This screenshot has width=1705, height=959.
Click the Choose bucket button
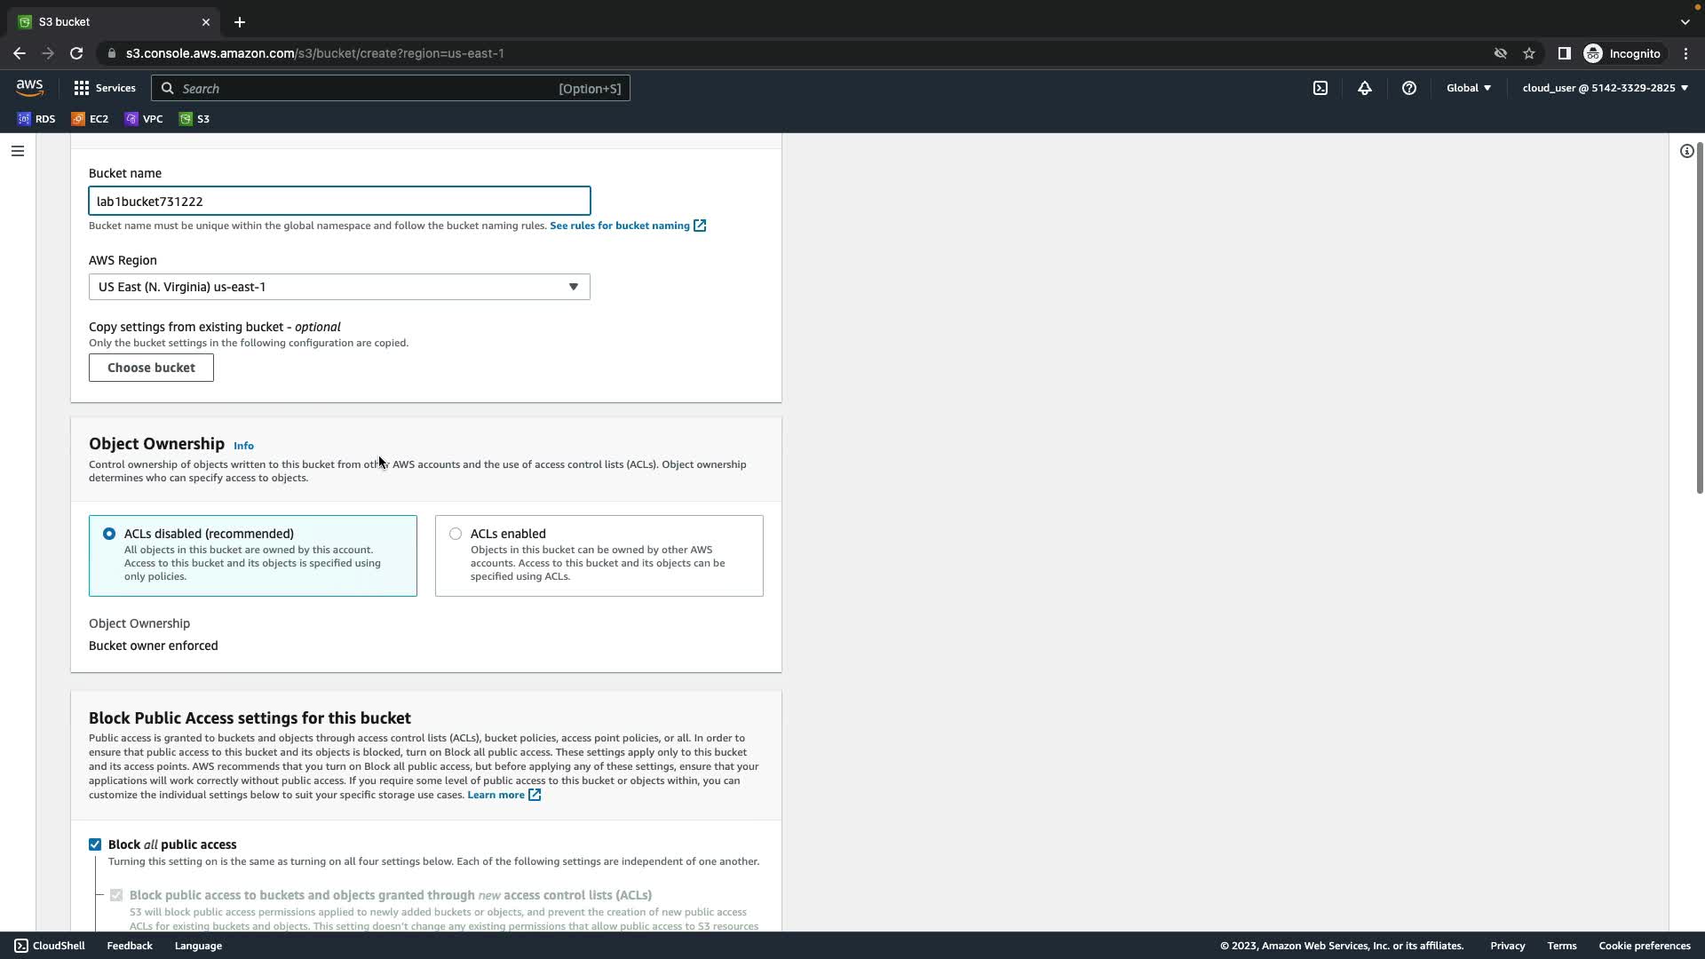(x=151, y=368)
